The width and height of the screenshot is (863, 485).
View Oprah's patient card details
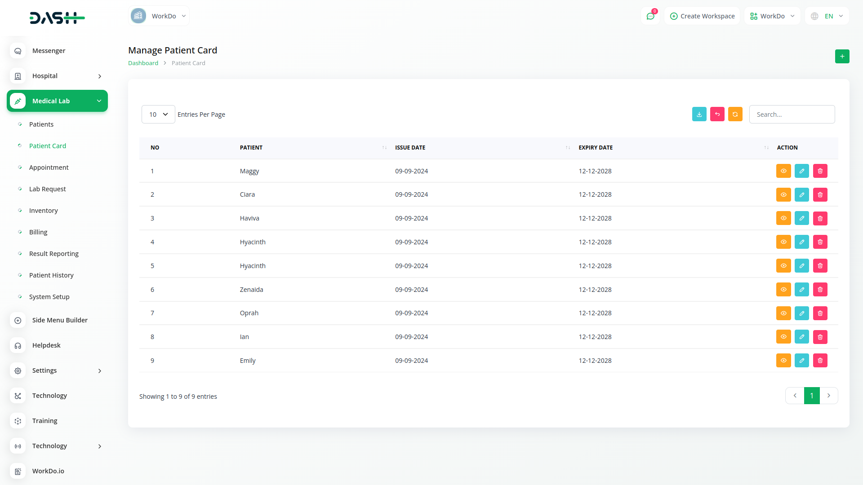click(x=783, y=313)
